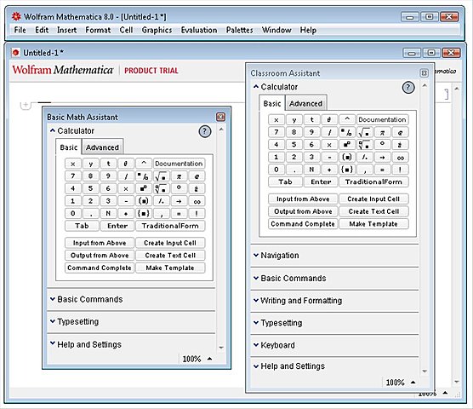The width and height of the screenshot is (473, 409).
Task: Click pi button in Basic Math Assistant
Action: click(x=179, y=176)
